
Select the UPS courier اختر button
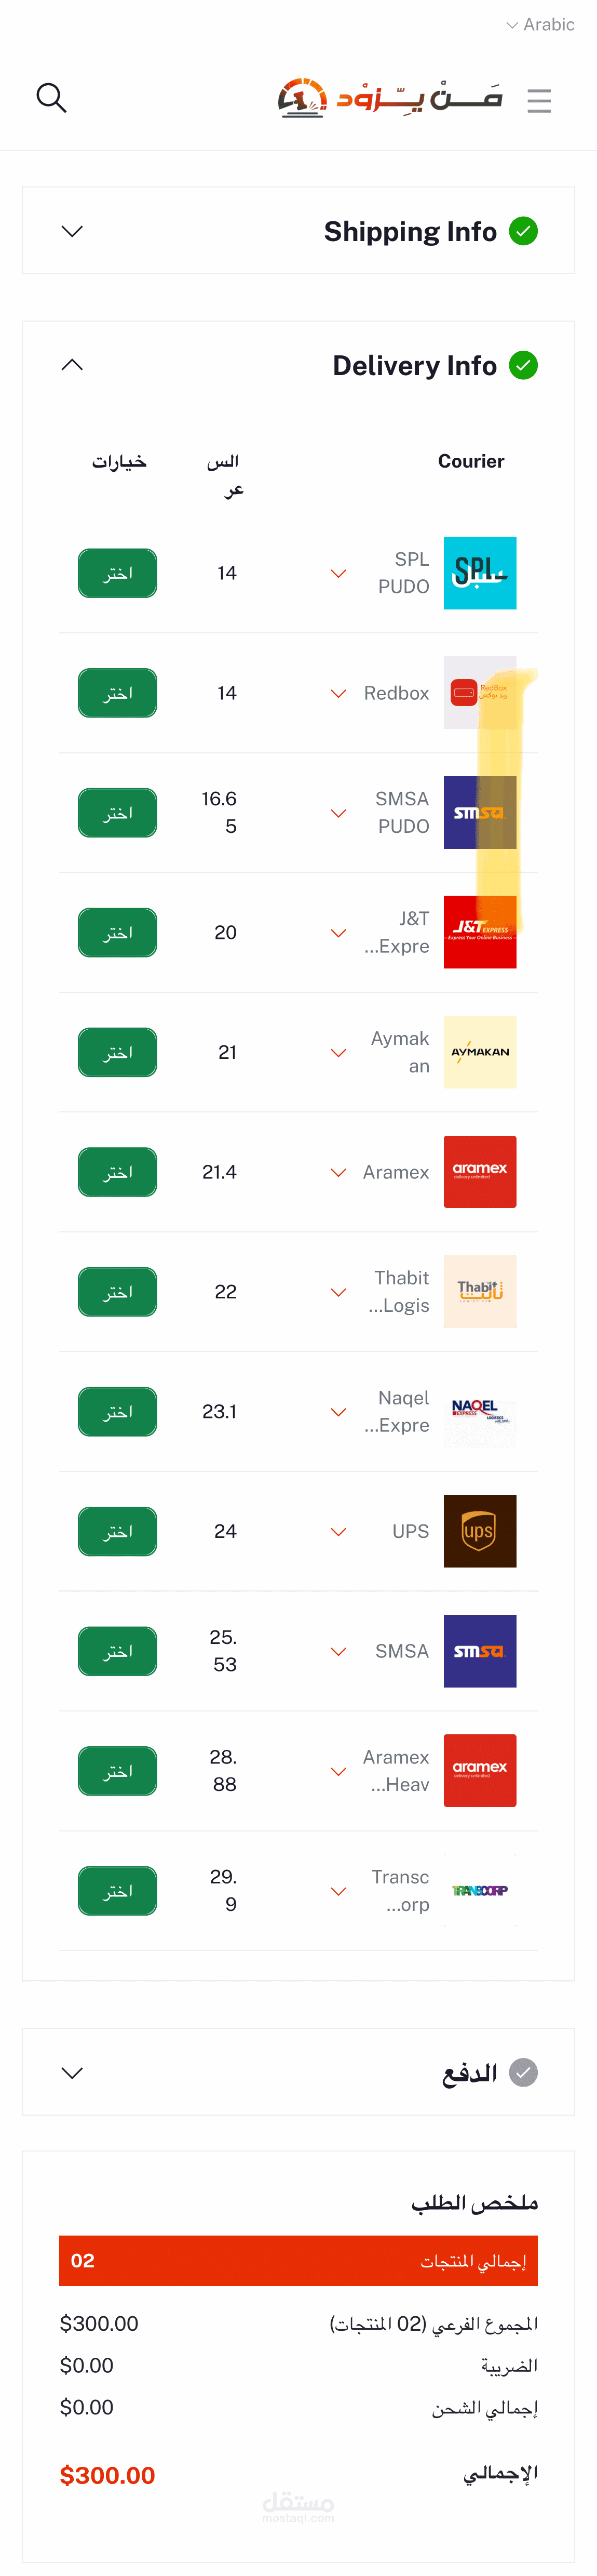click(118, 1531)
